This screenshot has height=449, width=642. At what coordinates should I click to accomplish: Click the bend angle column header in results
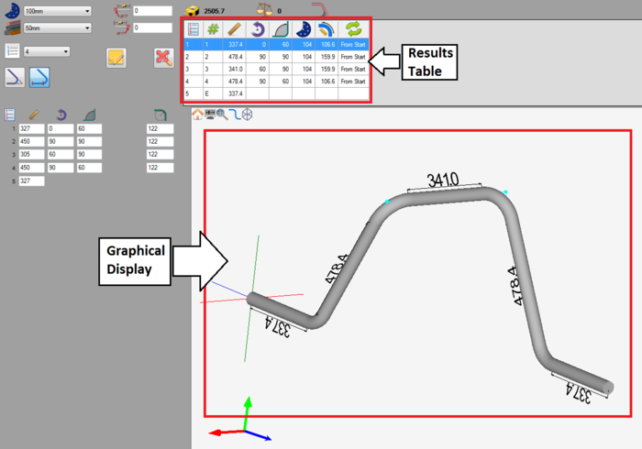point(281,29)
